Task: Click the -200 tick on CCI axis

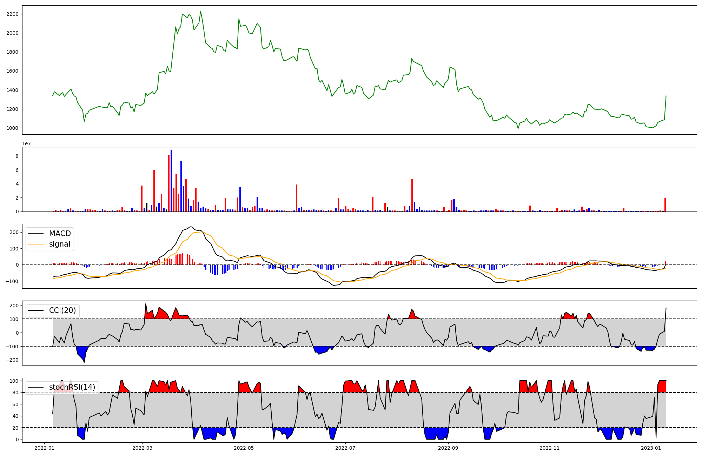Action: coord(13,360)
